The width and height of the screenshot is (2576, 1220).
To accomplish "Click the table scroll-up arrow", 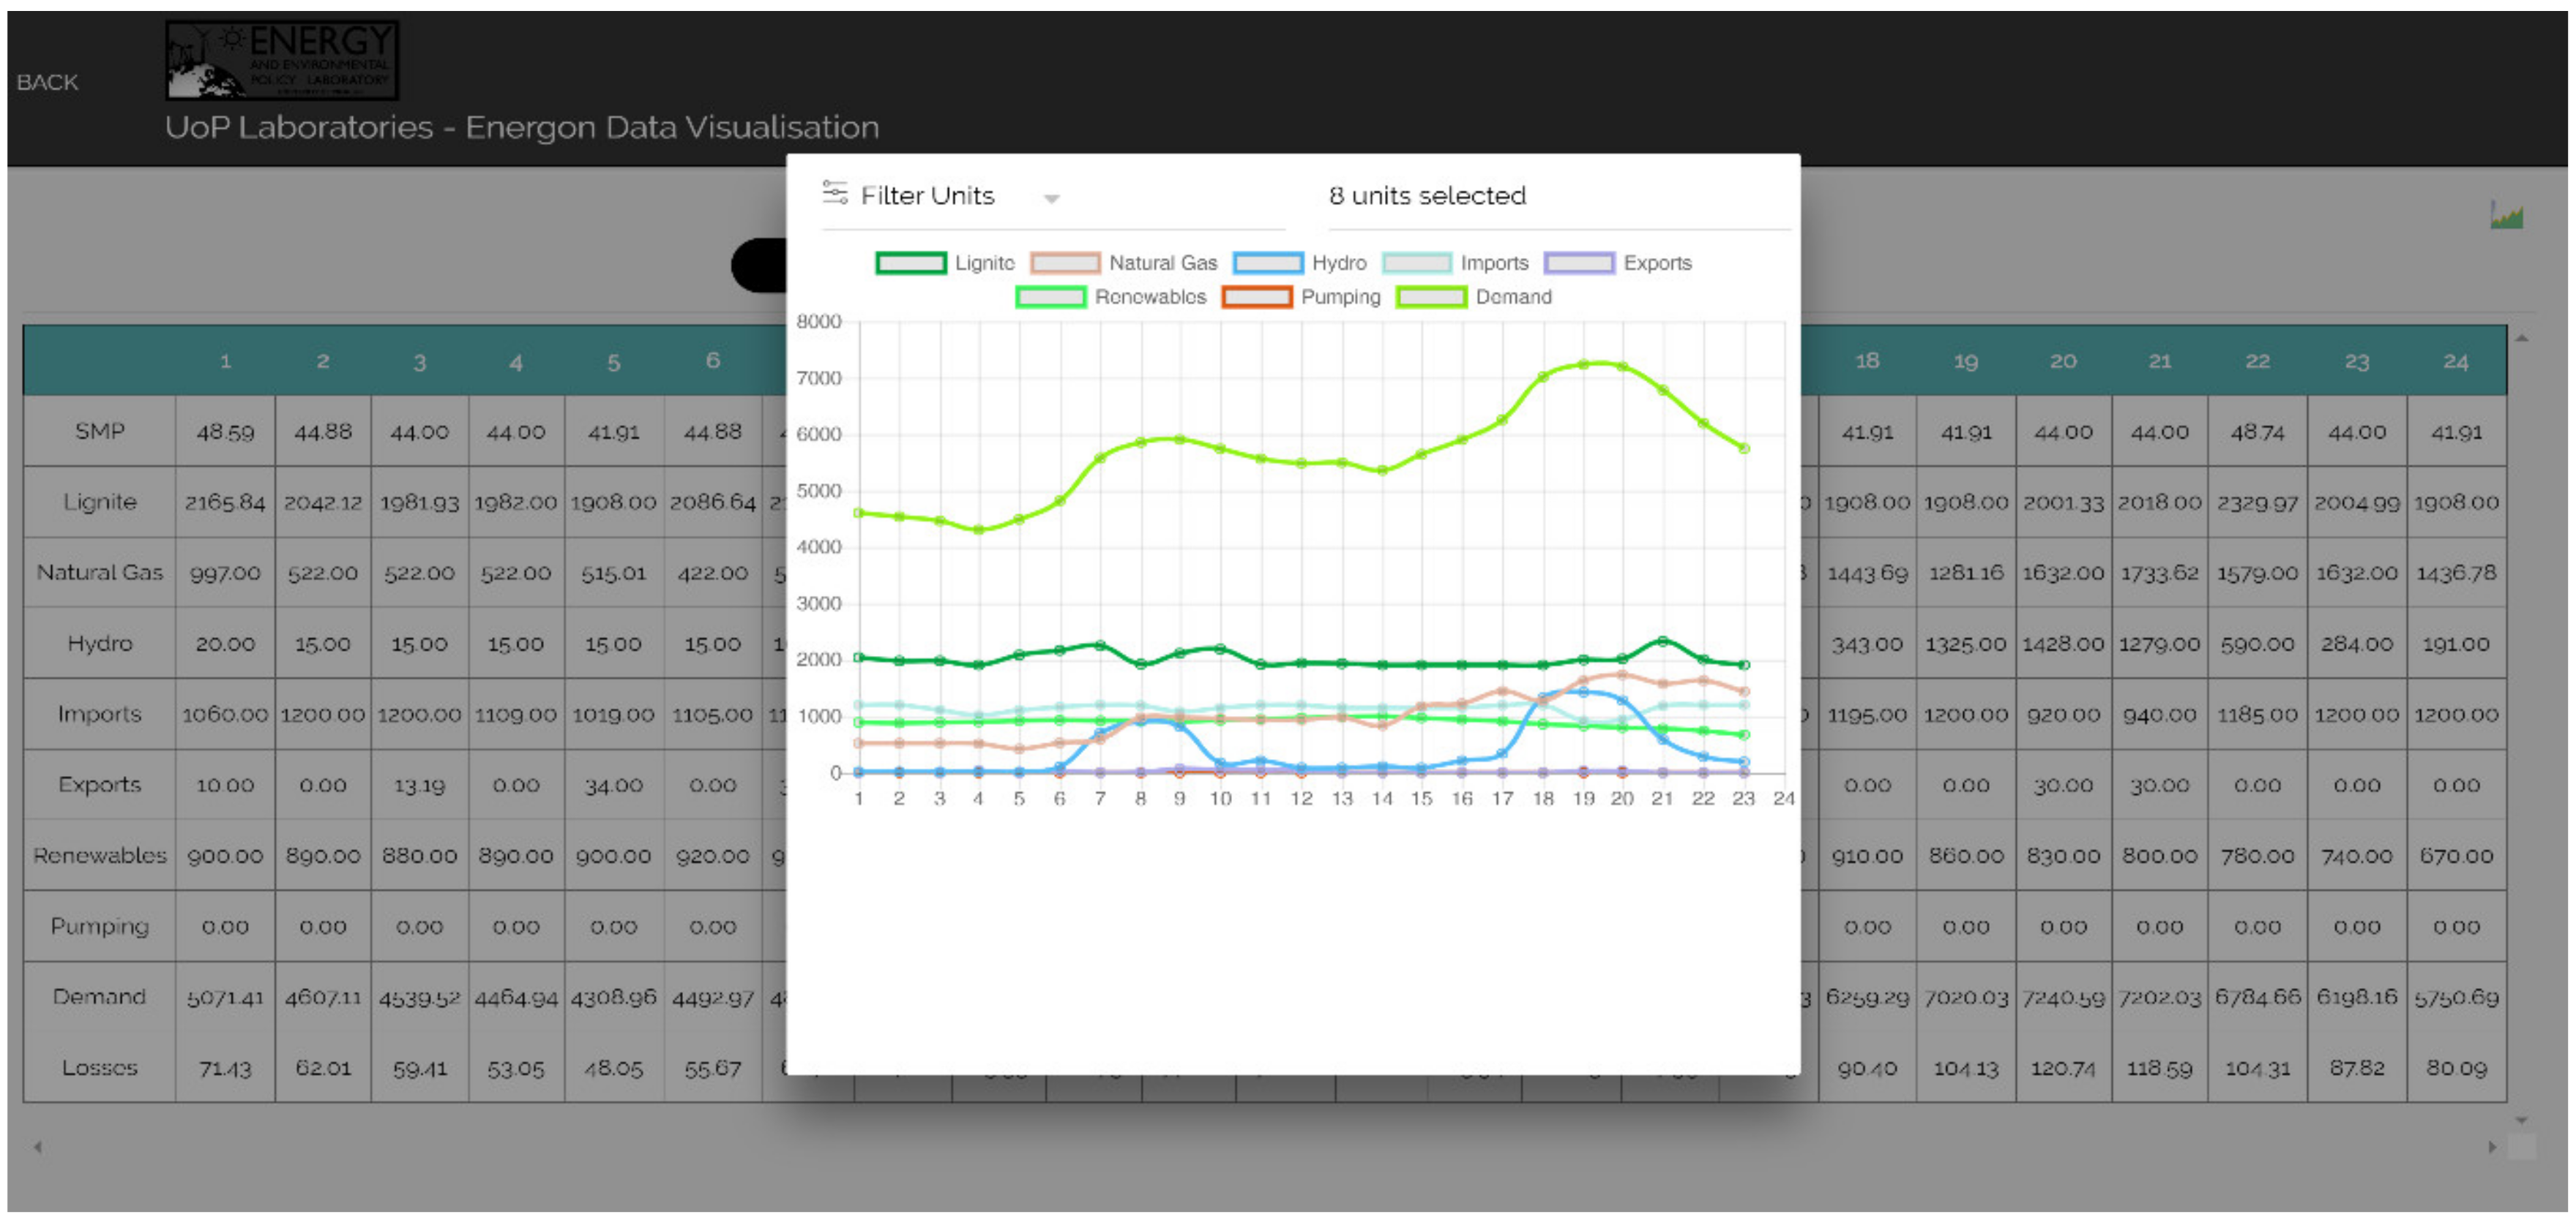I will [2522, 339].
